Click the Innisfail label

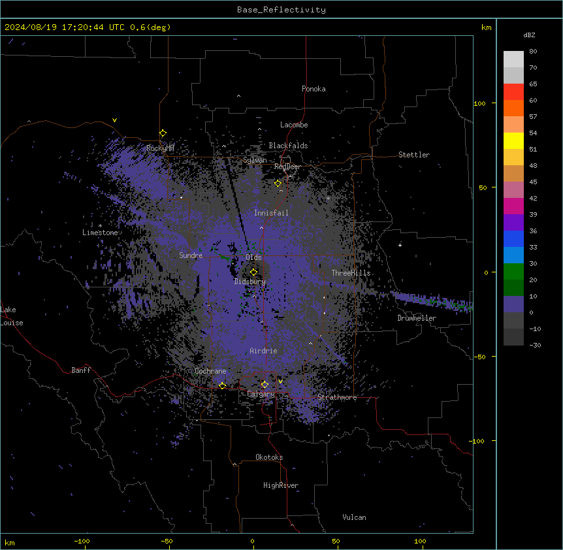271,213
